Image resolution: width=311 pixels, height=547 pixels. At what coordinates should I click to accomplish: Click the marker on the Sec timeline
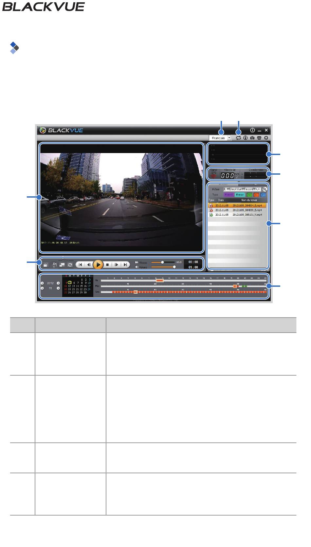point(136,292)
